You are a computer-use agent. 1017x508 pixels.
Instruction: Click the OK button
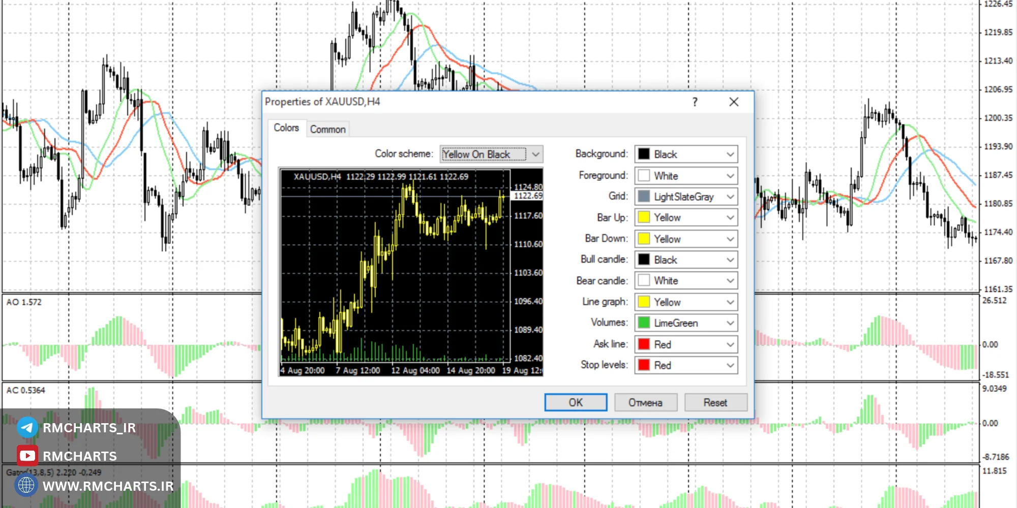(x=576, y=402)
